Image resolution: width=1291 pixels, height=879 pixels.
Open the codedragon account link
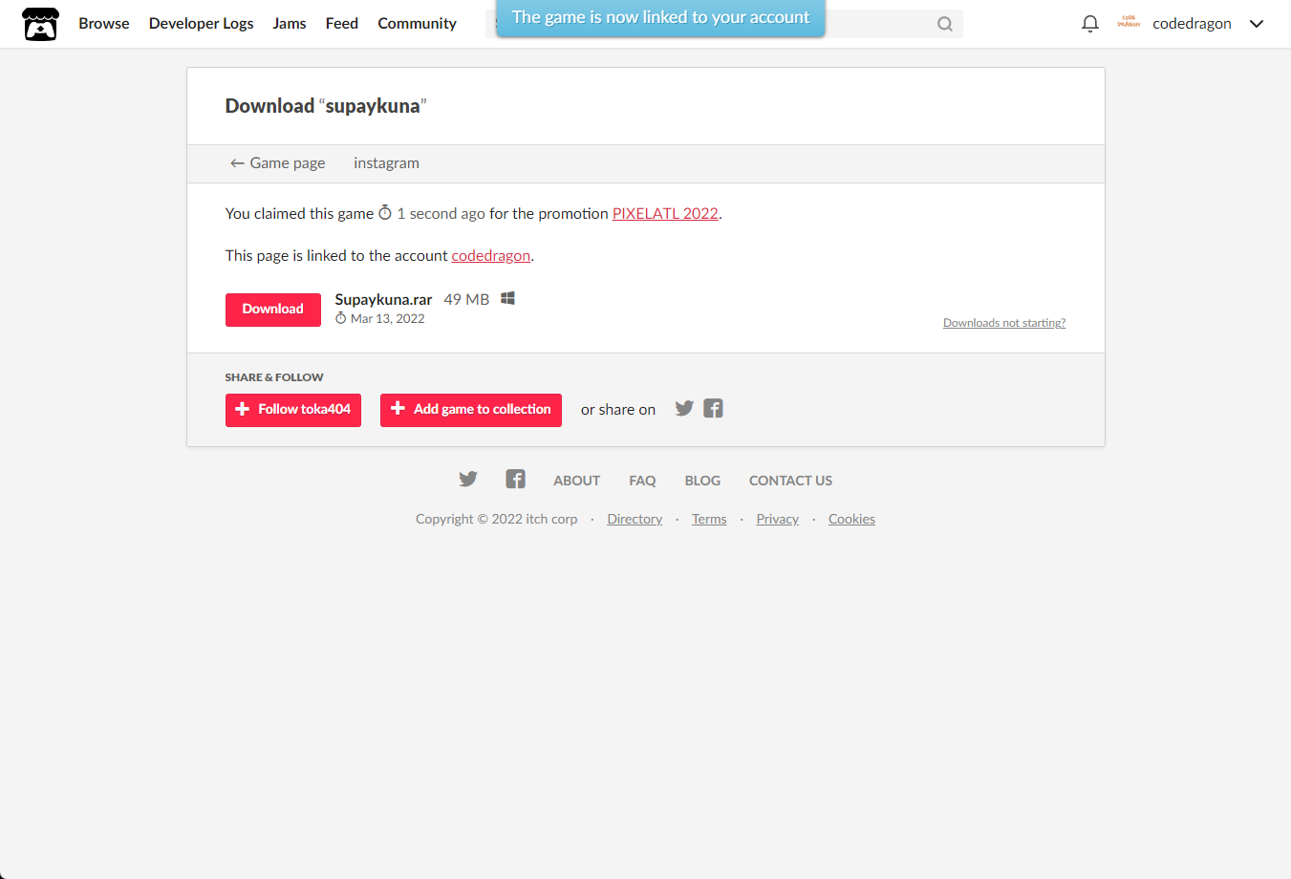491,256
